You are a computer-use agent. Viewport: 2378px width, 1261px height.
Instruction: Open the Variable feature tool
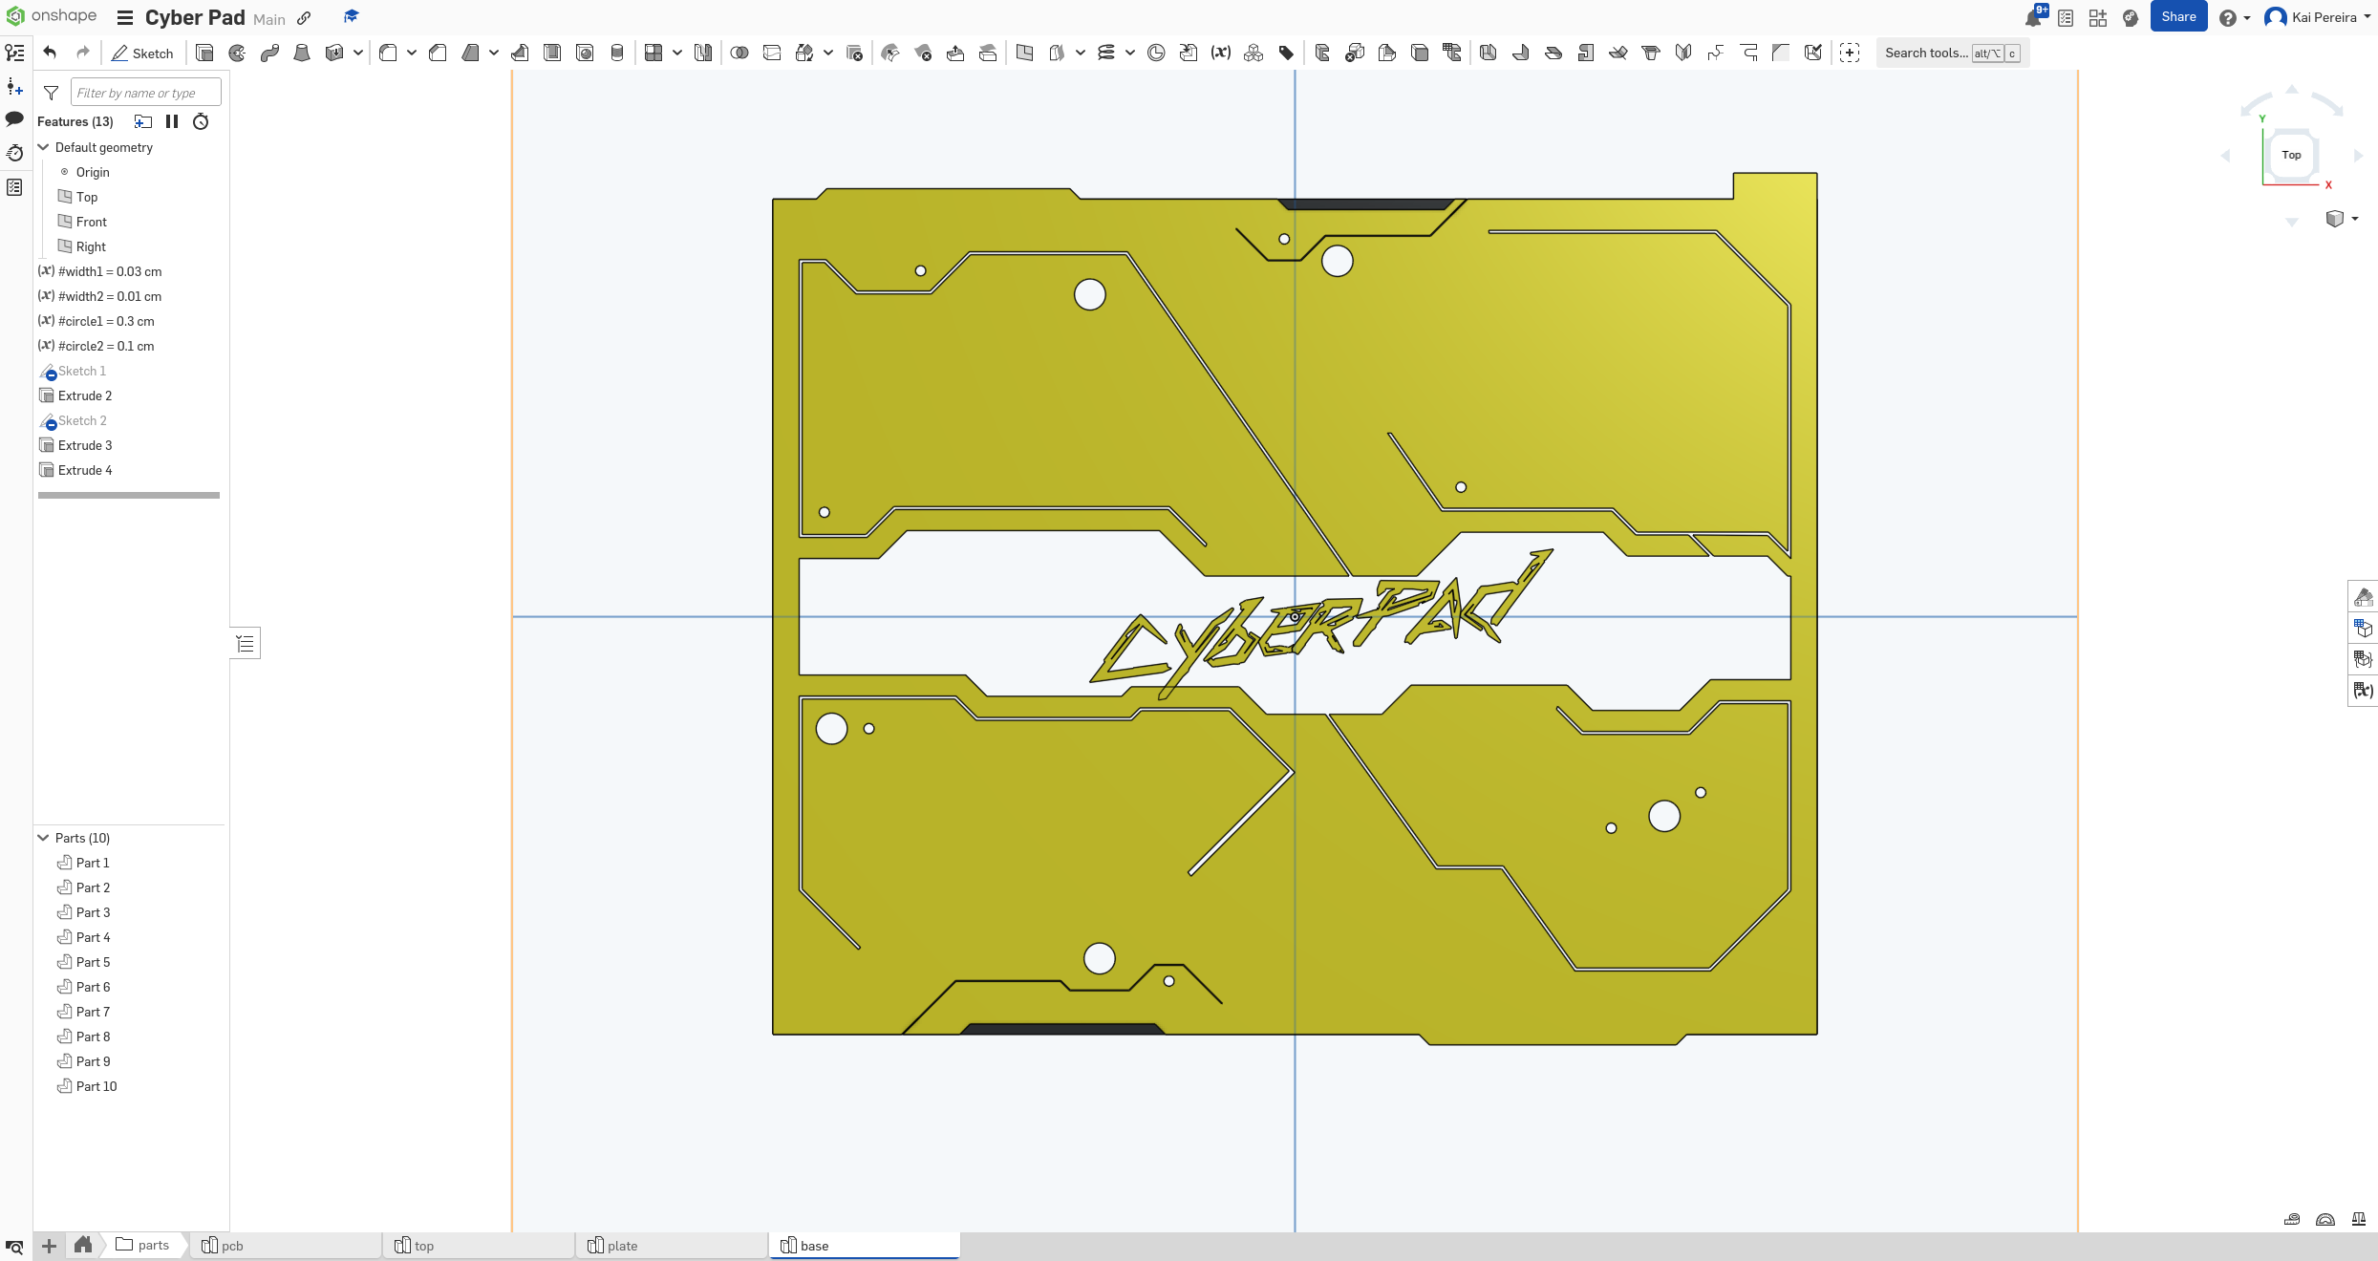1221,53
